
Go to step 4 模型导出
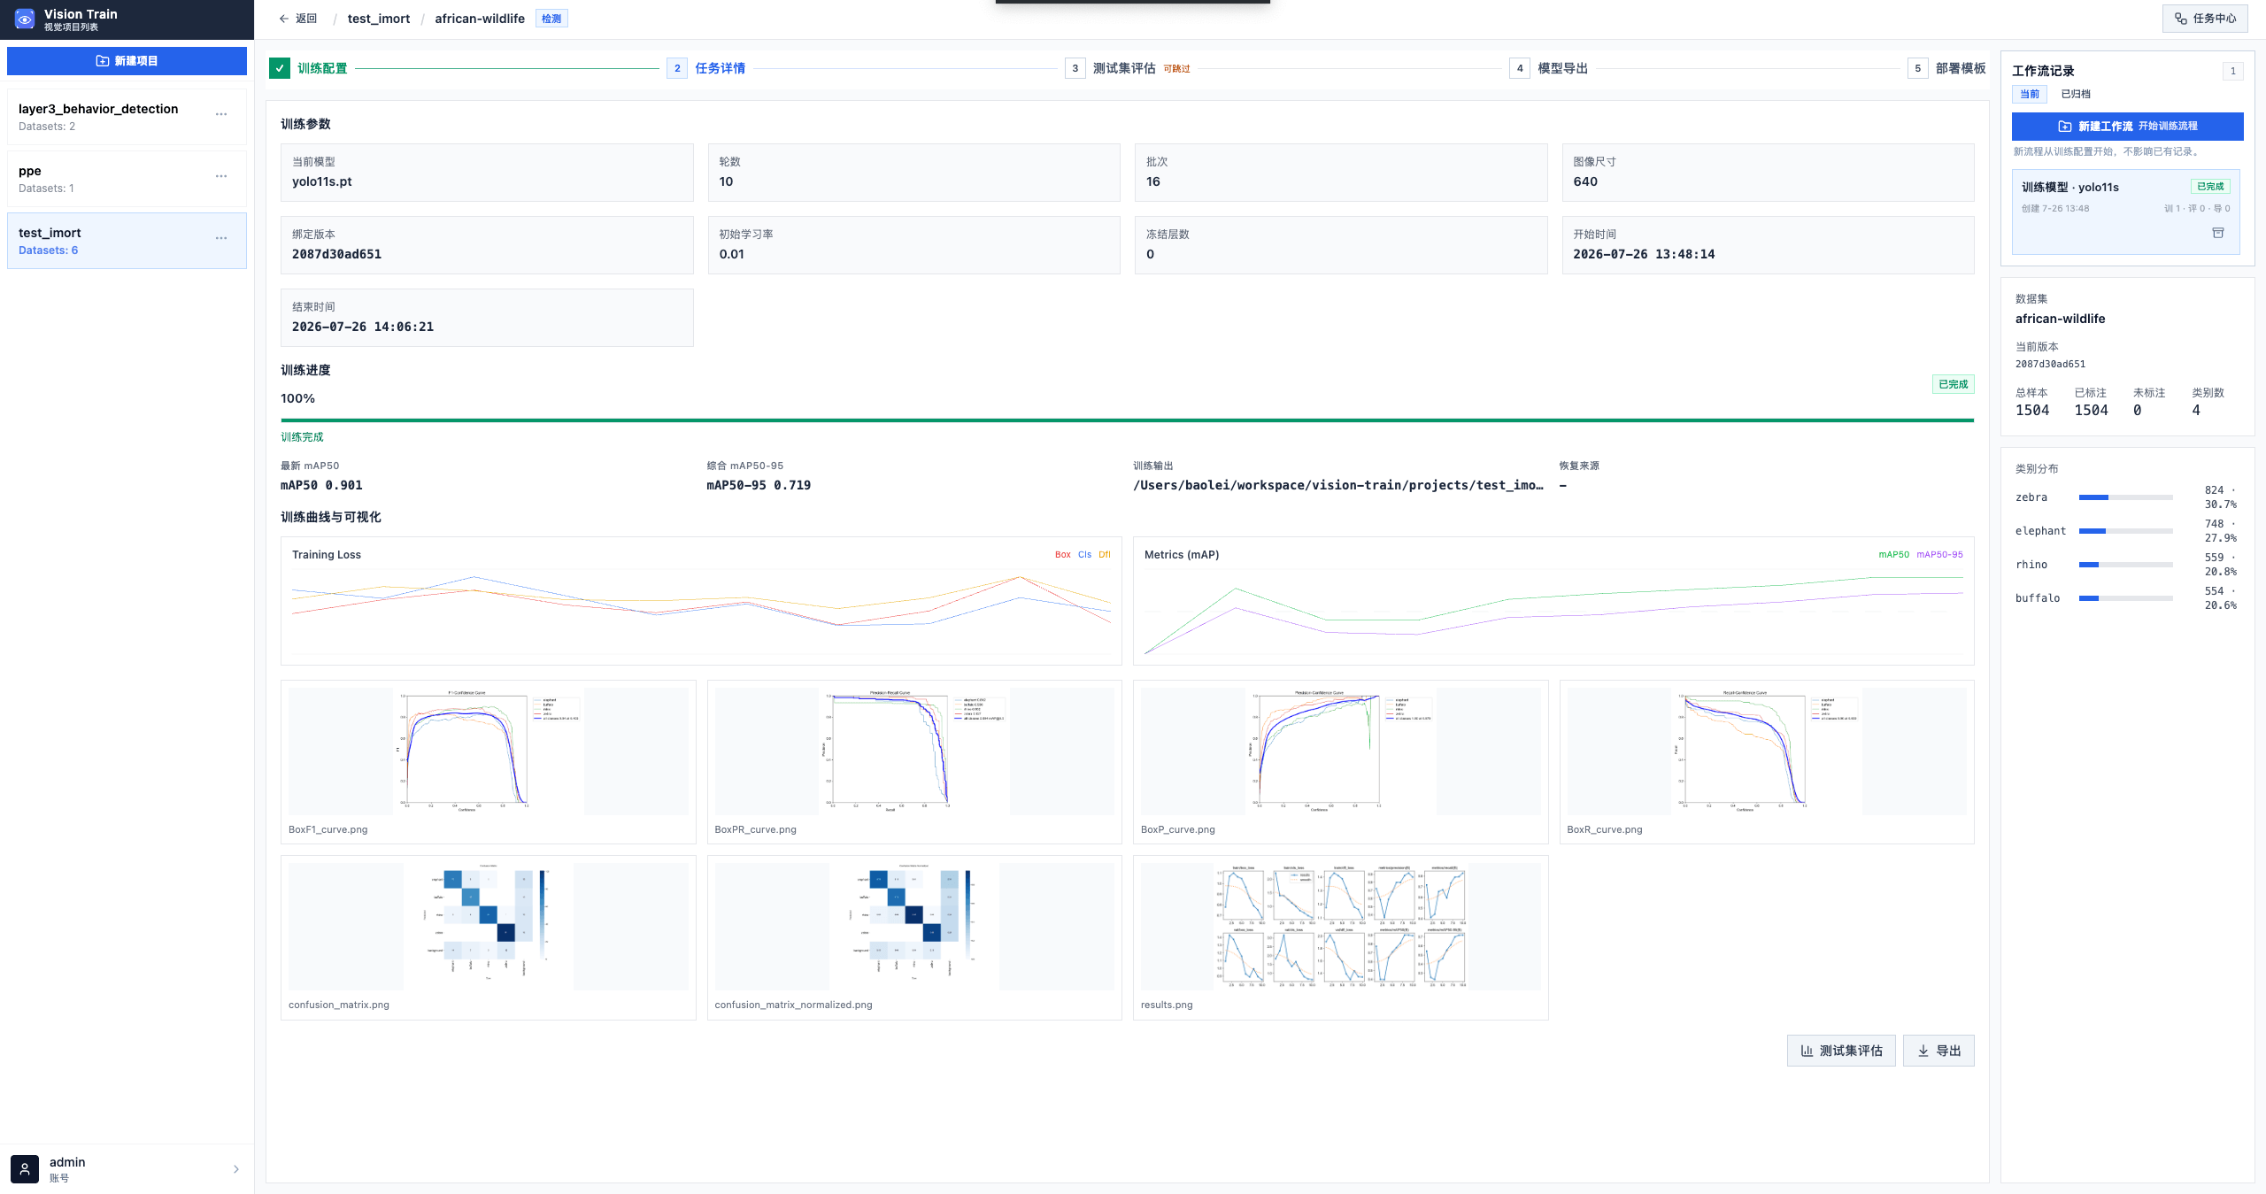(x=1549, y=68)
